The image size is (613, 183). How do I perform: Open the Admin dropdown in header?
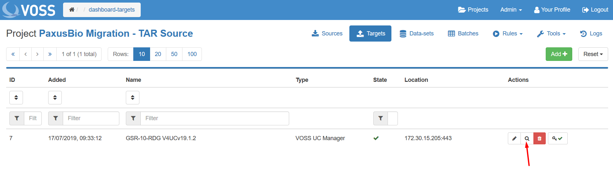(x=511, y=10)
